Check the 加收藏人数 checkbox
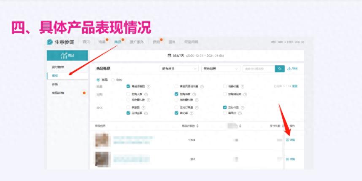362x181 pixels. click(x=128, y=100)
